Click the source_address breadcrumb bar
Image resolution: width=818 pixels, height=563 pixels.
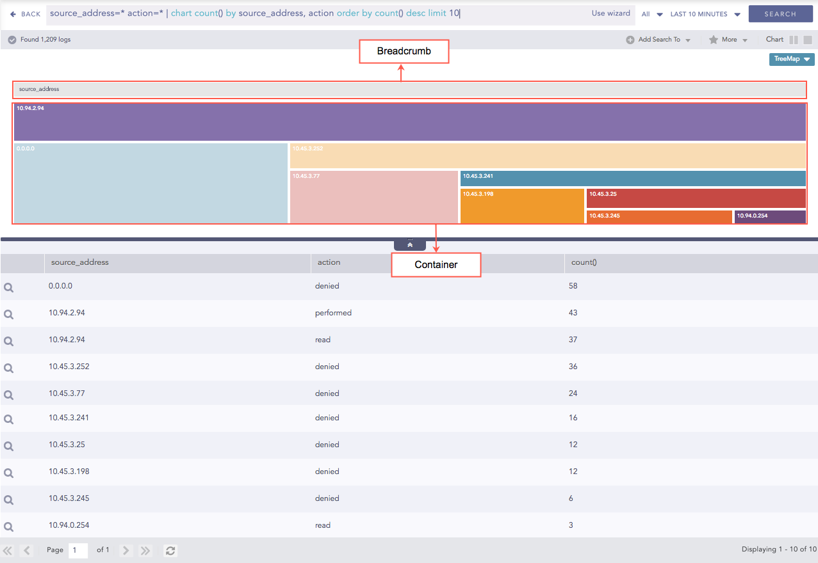point(409,90)
